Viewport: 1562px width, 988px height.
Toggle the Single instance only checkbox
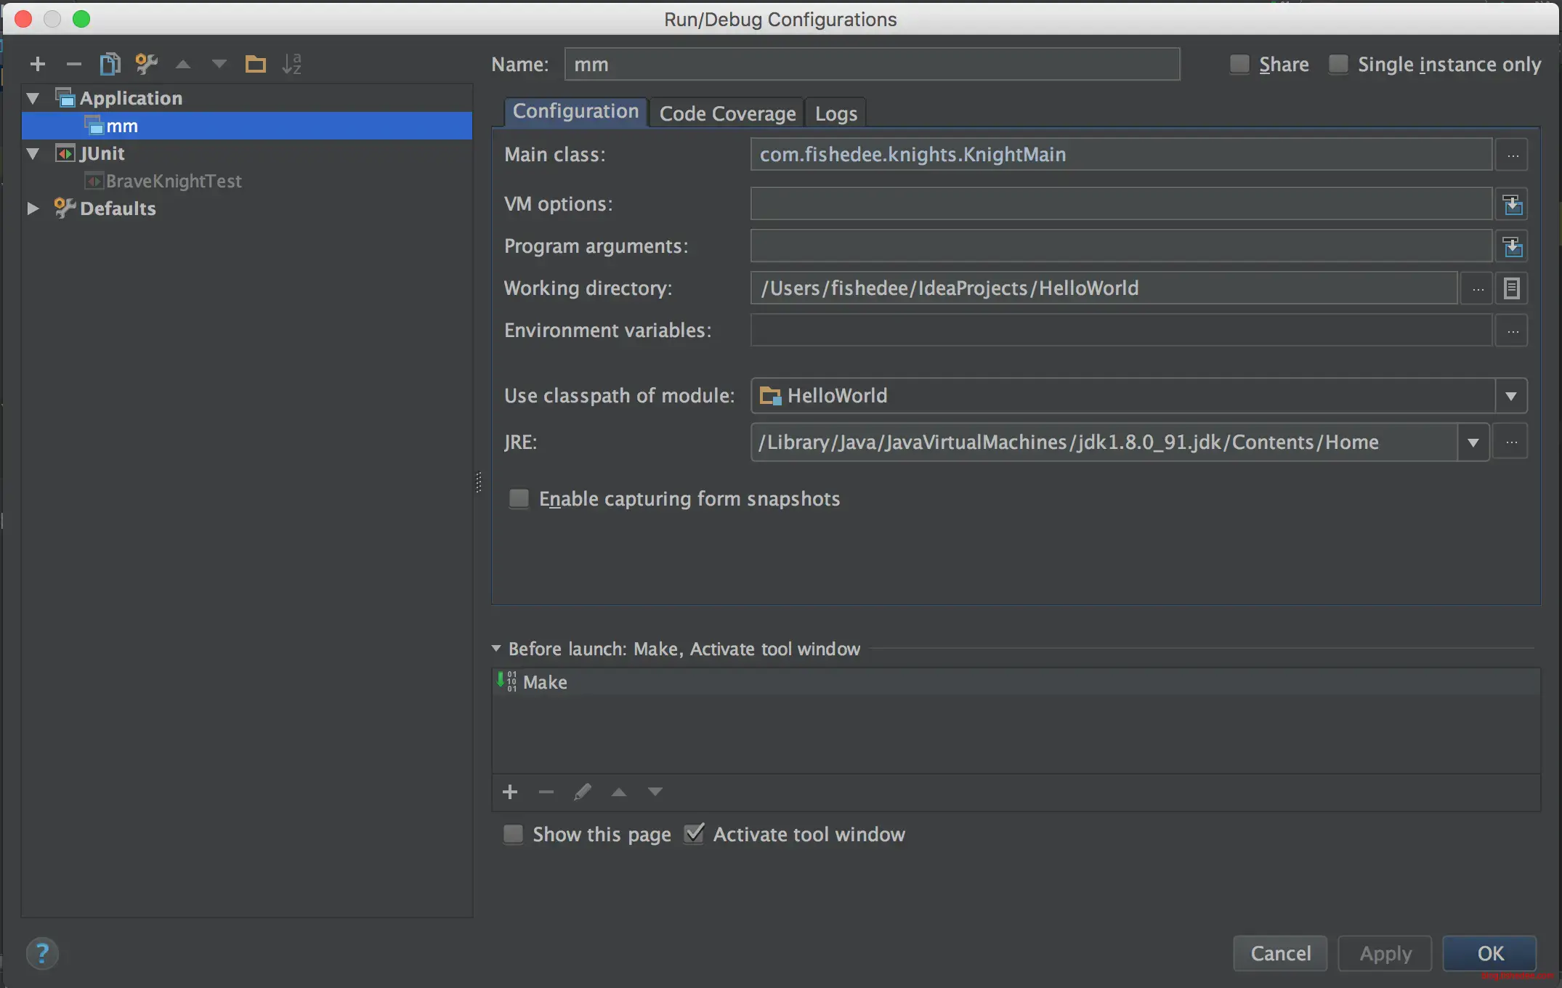click(1338, 65)
